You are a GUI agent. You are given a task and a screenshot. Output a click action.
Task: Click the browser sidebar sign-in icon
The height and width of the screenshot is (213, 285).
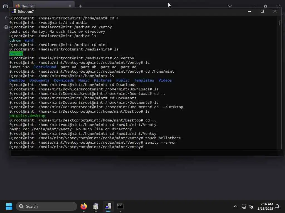[6, 27]
